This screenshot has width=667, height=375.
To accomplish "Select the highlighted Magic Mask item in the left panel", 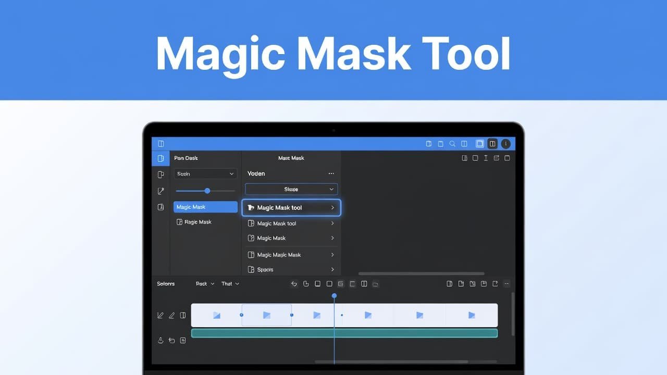I will [205, 207].
